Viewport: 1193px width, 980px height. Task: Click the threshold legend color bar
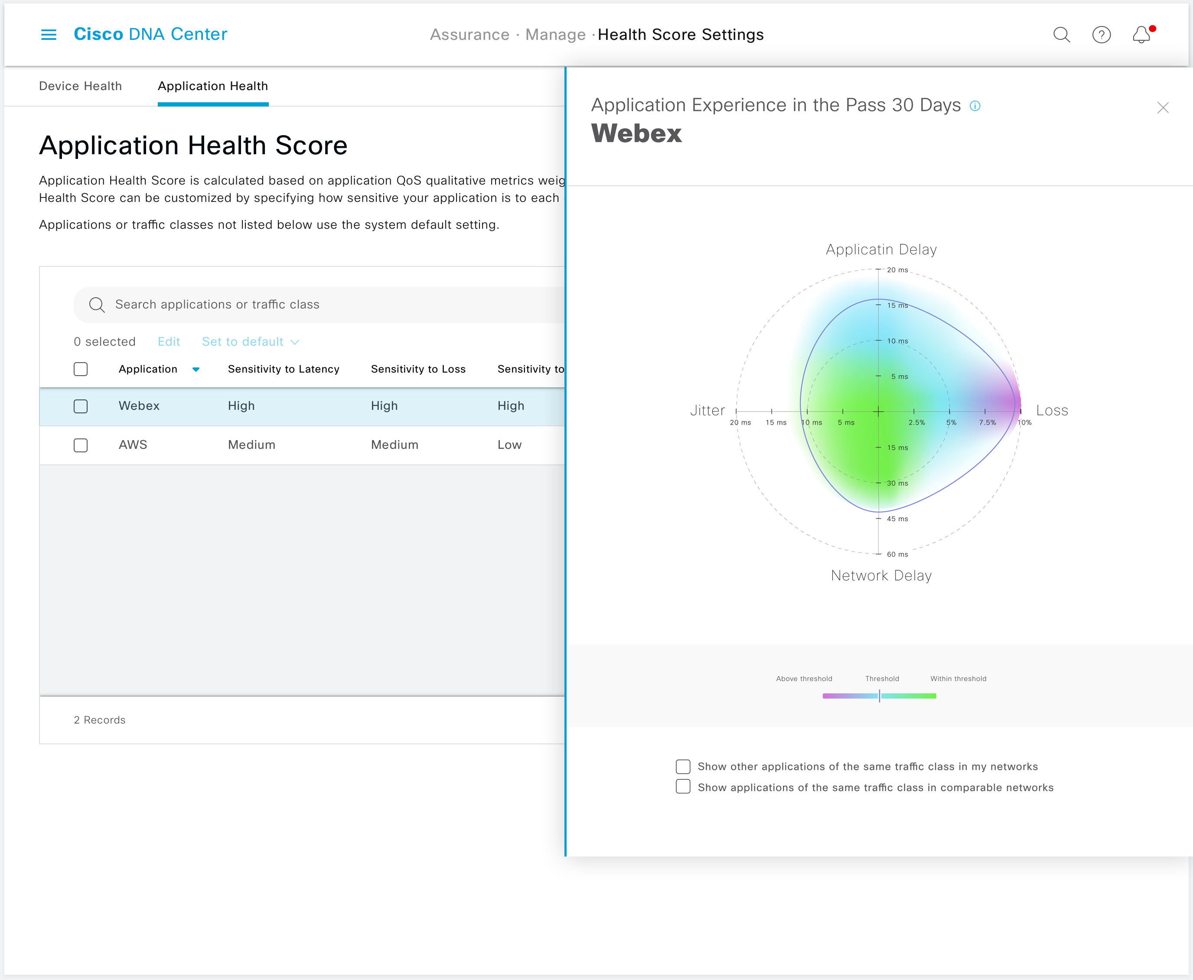pyautogui.click(x=880, y=696)
